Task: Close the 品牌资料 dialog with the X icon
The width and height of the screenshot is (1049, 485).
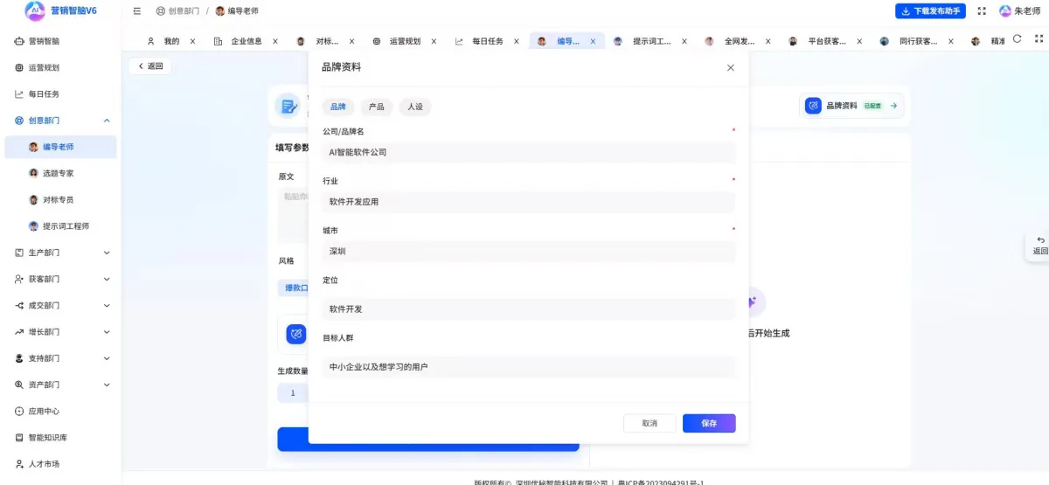Action: 731,67
